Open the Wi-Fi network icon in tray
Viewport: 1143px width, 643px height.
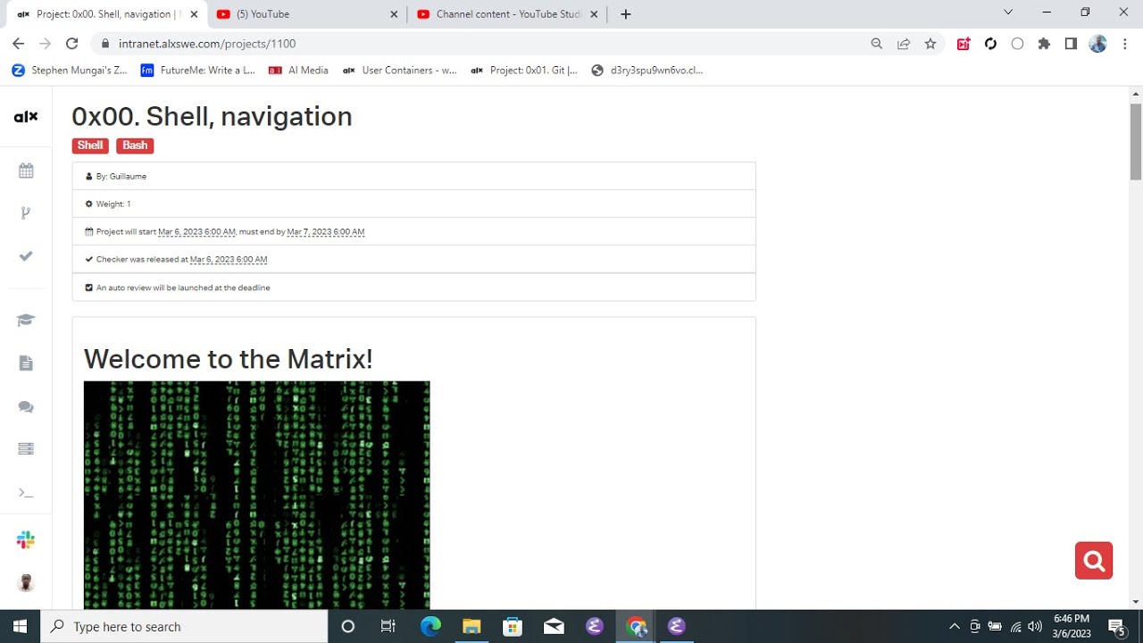1015,626
